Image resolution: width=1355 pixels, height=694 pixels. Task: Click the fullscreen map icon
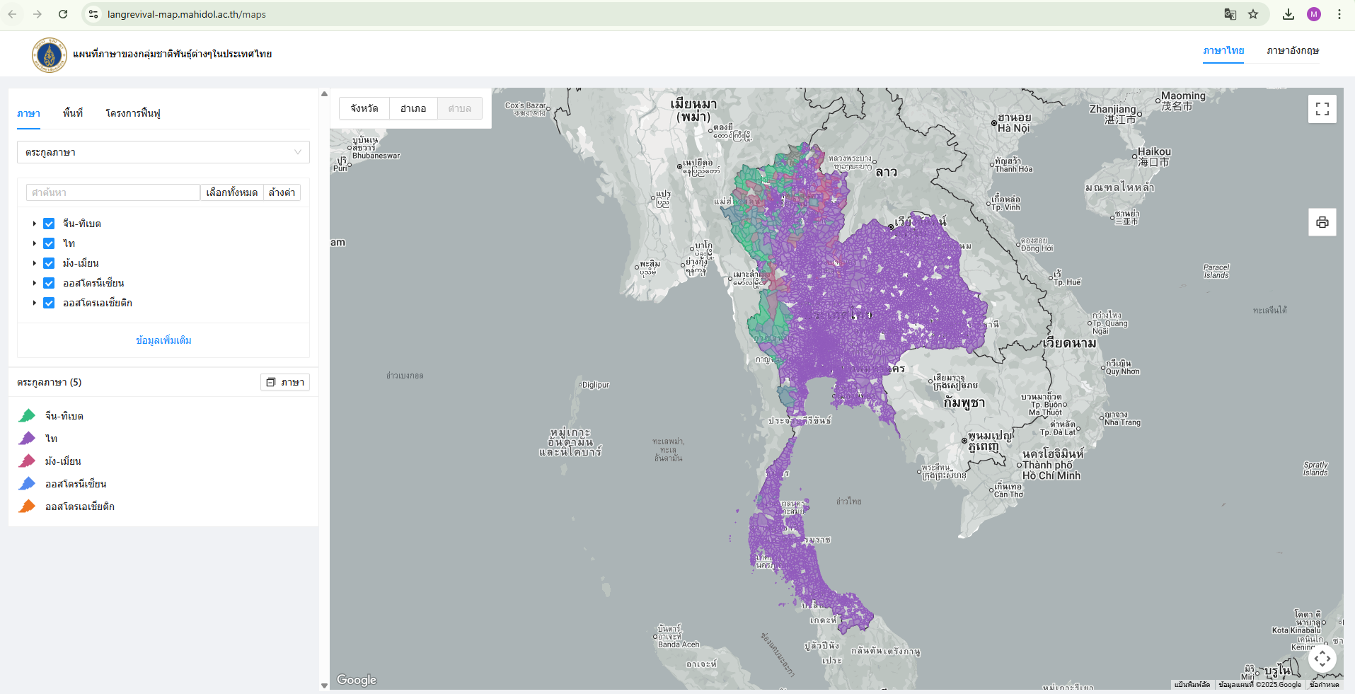point(1322,109)
